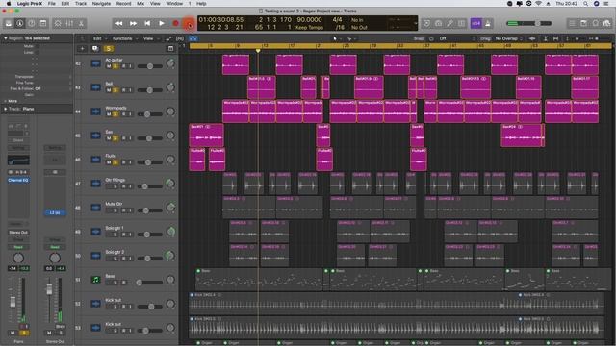Image resolution: width=616 pixels, height=346 pixels.
Task: Solo the Bass track
Action: [x=115, y=283]
